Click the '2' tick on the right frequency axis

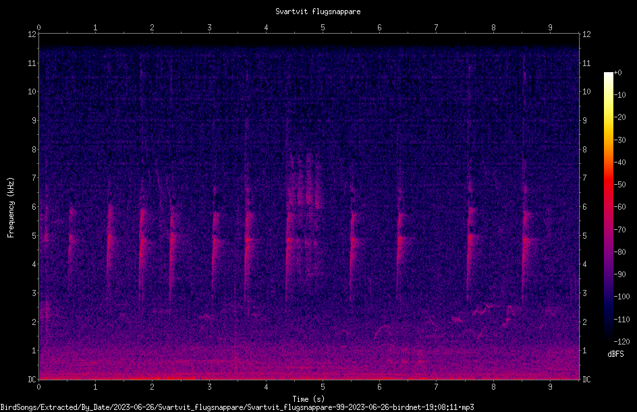(x=584, y=322)
